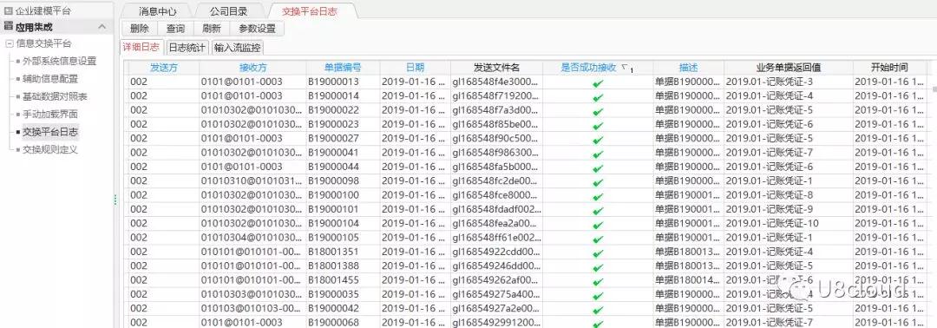Select cell B19000013 in 单据编号 column

pyautogui.click(x=343, y=82)
